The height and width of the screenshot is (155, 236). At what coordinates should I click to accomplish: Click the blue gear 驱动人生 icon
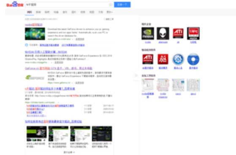click(x=178, y=59)
